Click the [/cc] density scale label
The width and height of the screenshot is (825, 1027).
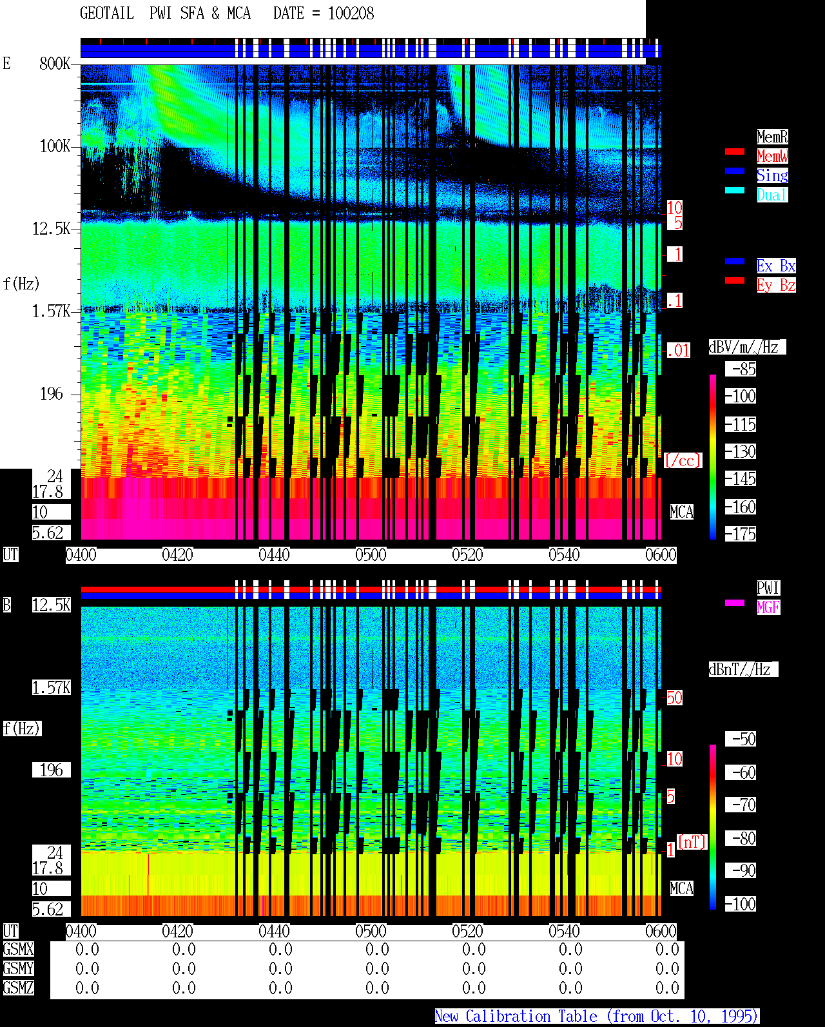pyautogui.click(x=683, y=460)
